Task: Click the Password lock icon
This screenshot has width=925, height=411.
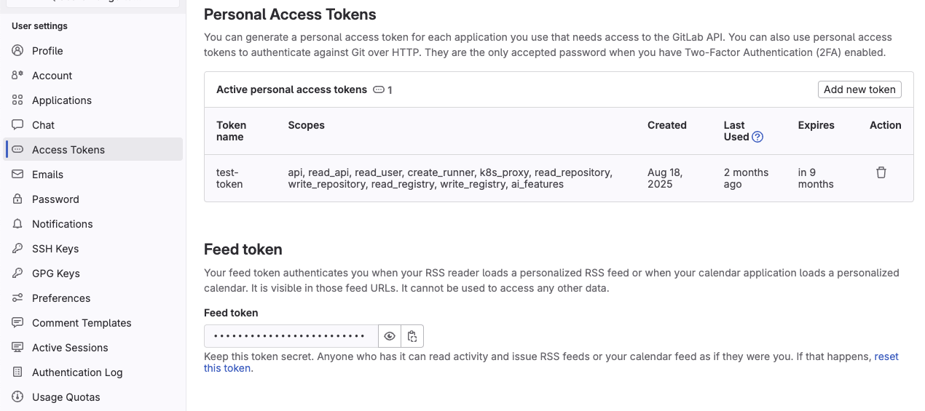Action: point(17,199)
